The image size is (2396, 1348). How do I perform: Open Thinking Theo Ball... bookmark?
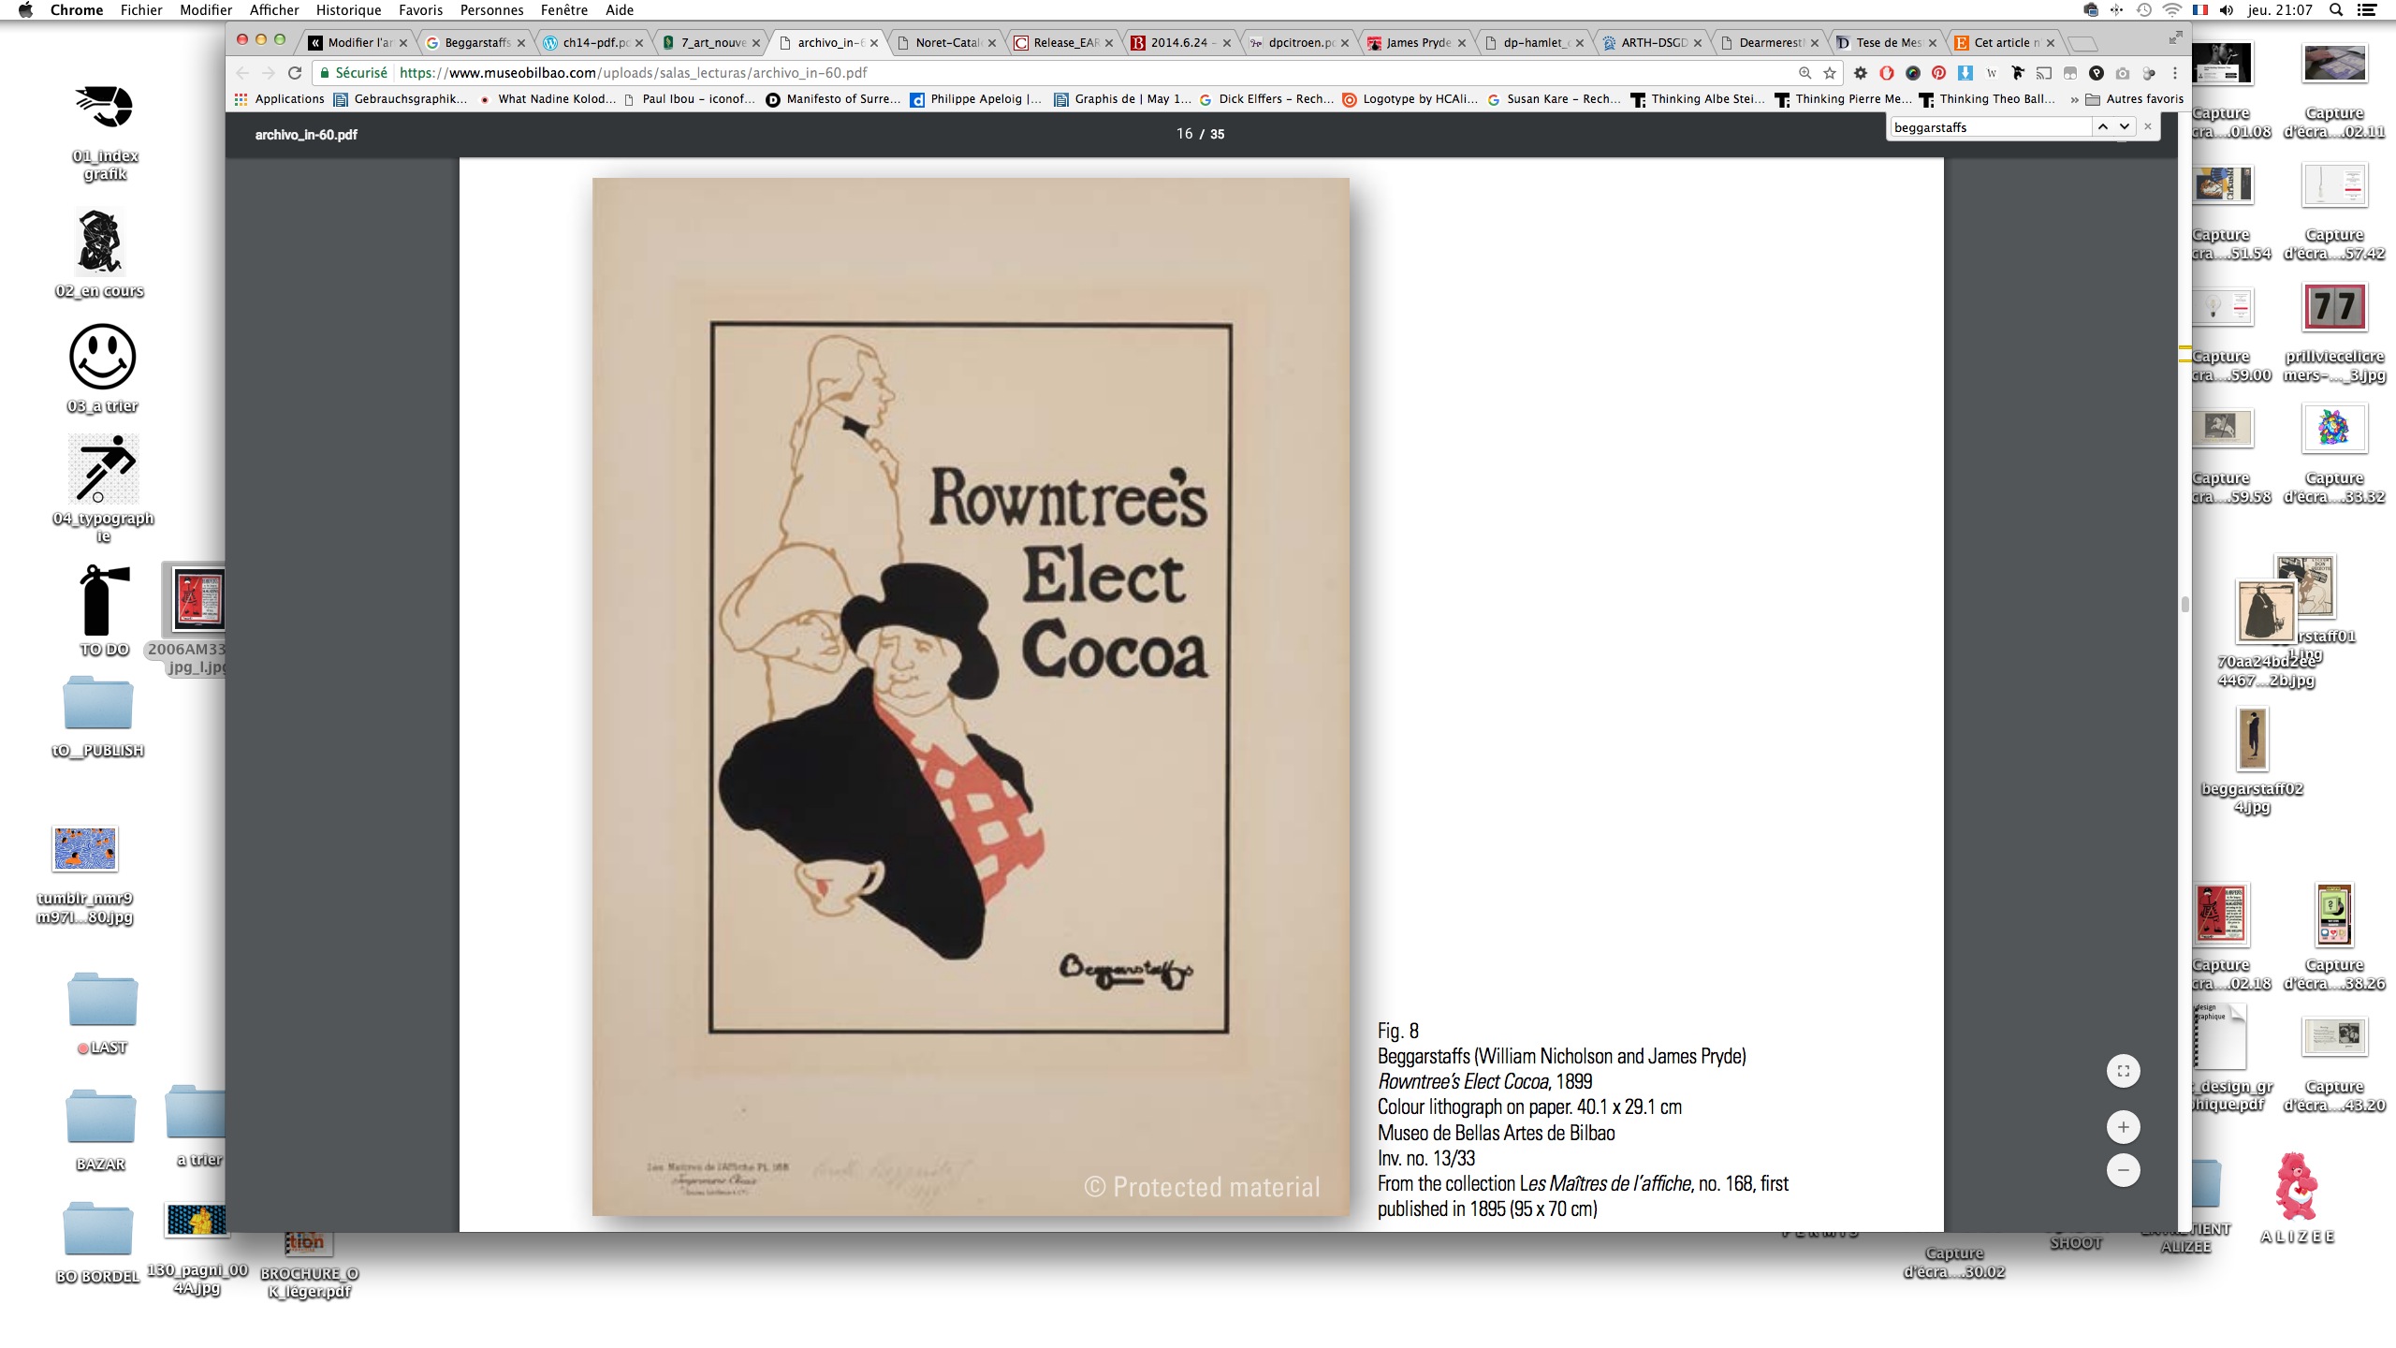click(1987, 99)
